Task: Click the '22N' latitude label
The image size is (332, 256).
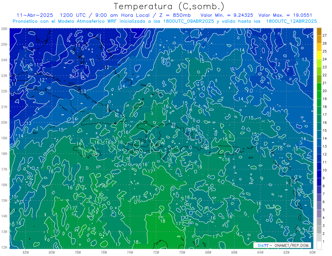Action: click(x=4, y=91)
